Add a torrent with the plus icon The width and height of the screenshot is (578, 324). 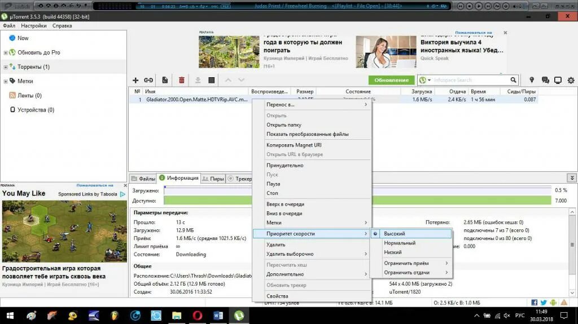point(135,80)
